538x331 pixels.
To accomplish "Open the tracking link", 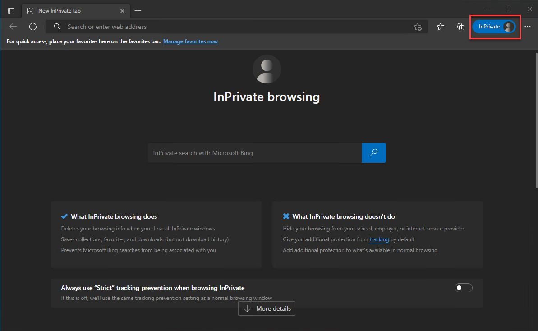I will (x=379, y=239).
